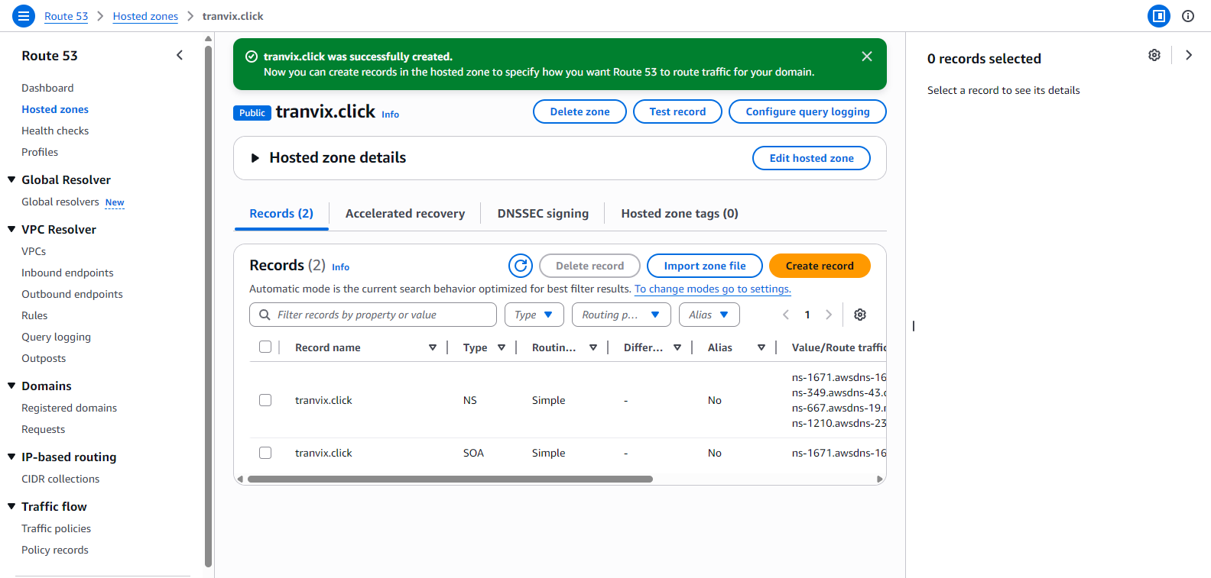The image size is (1211, 578).
Task: Open Inbound endpoints in sidebar
Action: click(67, 273)
